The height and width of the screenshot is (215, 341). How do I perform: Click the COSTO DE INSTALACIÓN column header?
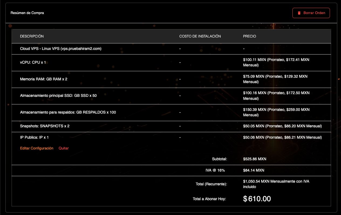[200, 36]
